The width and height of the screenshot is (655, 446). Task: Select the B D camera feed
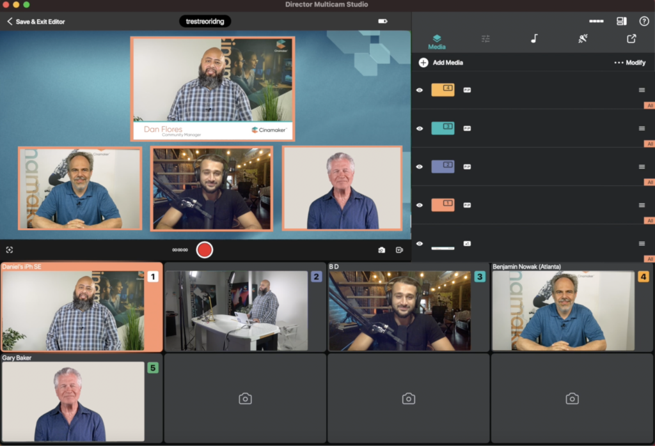[x=408, y=307]
